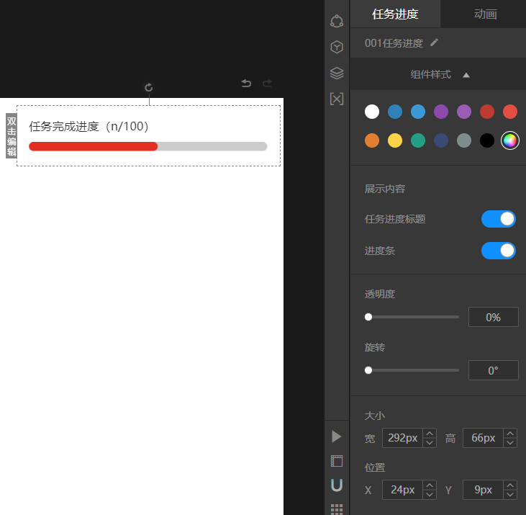526x515 pixels.
Task: Toggle the 进度条 switch
Action: (498, 251)
